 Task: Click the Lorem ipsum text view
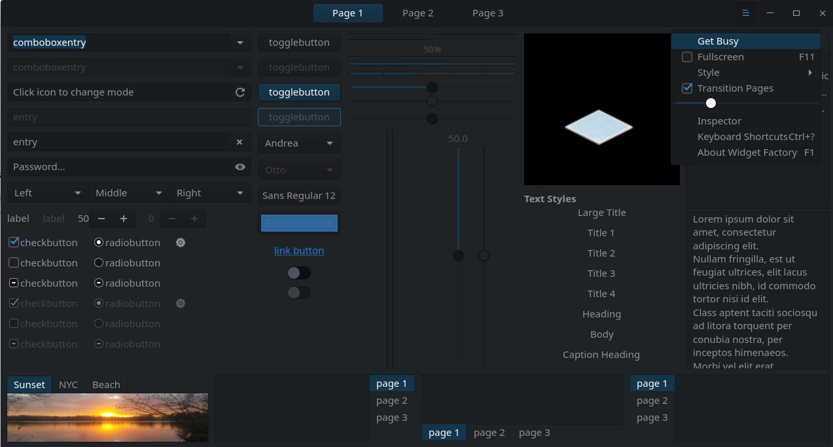point(757,290)
